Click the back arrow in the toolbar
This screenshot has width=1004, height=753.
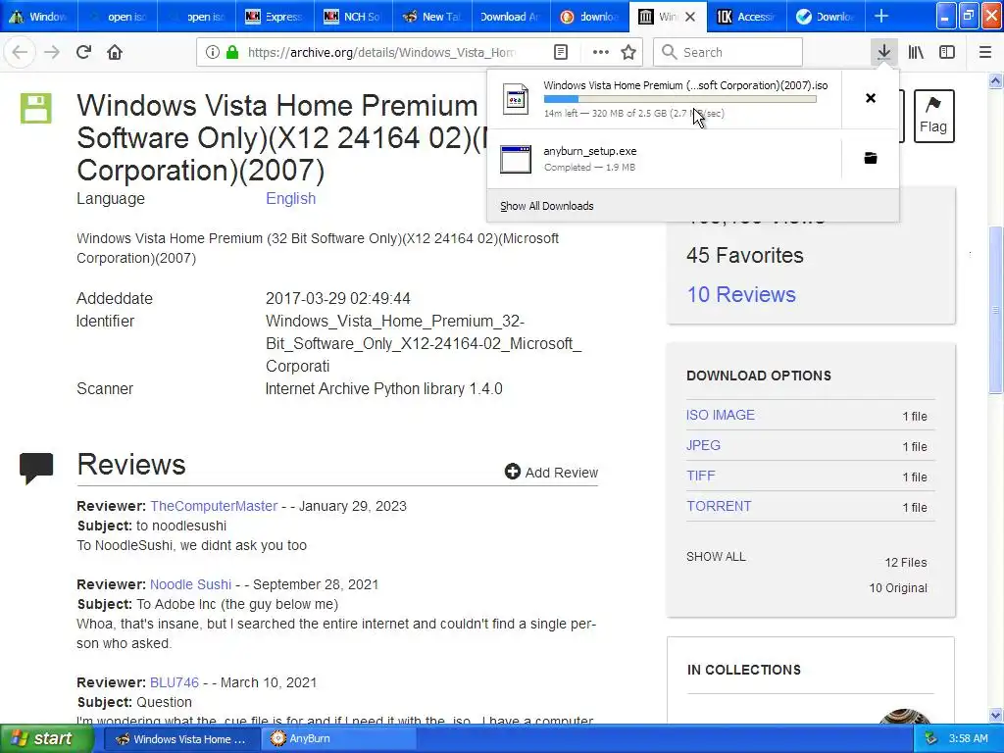(20, 52)
